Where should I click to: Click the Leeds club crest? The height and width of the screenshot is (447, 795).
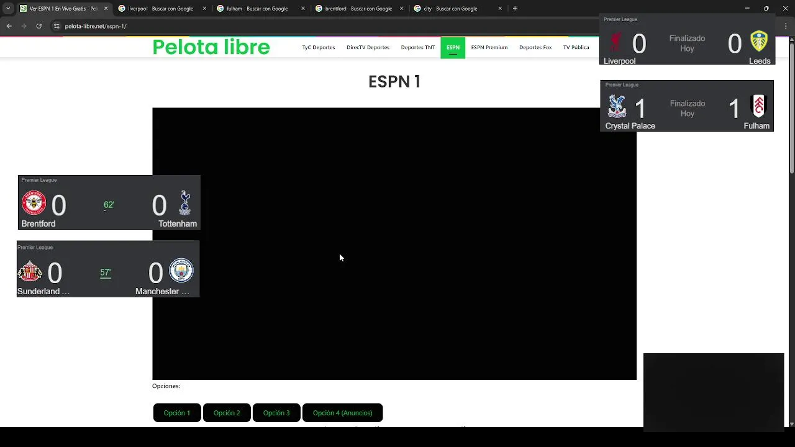pyautogui.click(x=759, y=41)
